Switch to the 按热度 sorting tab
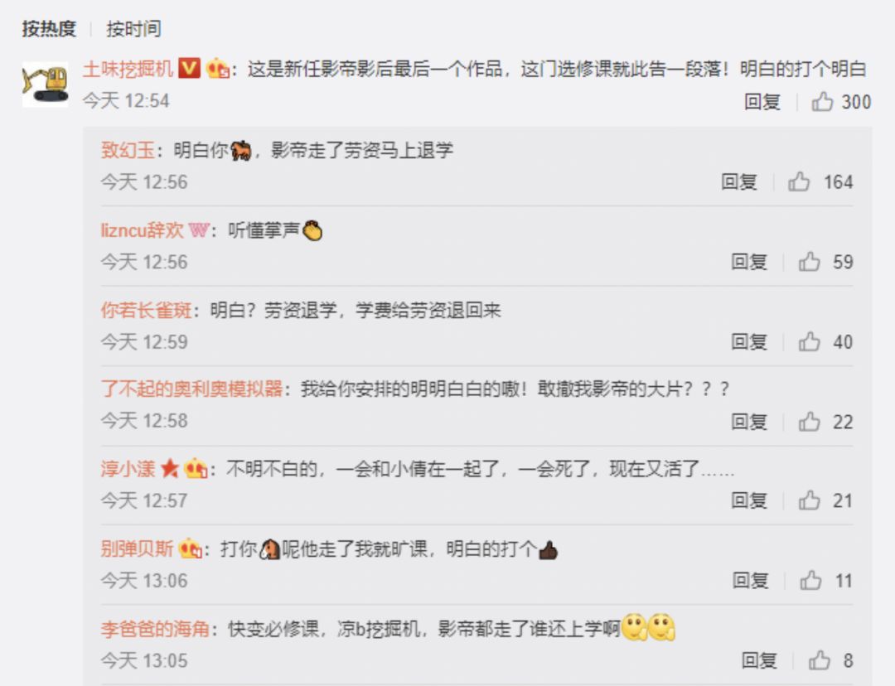 [49, 28]
